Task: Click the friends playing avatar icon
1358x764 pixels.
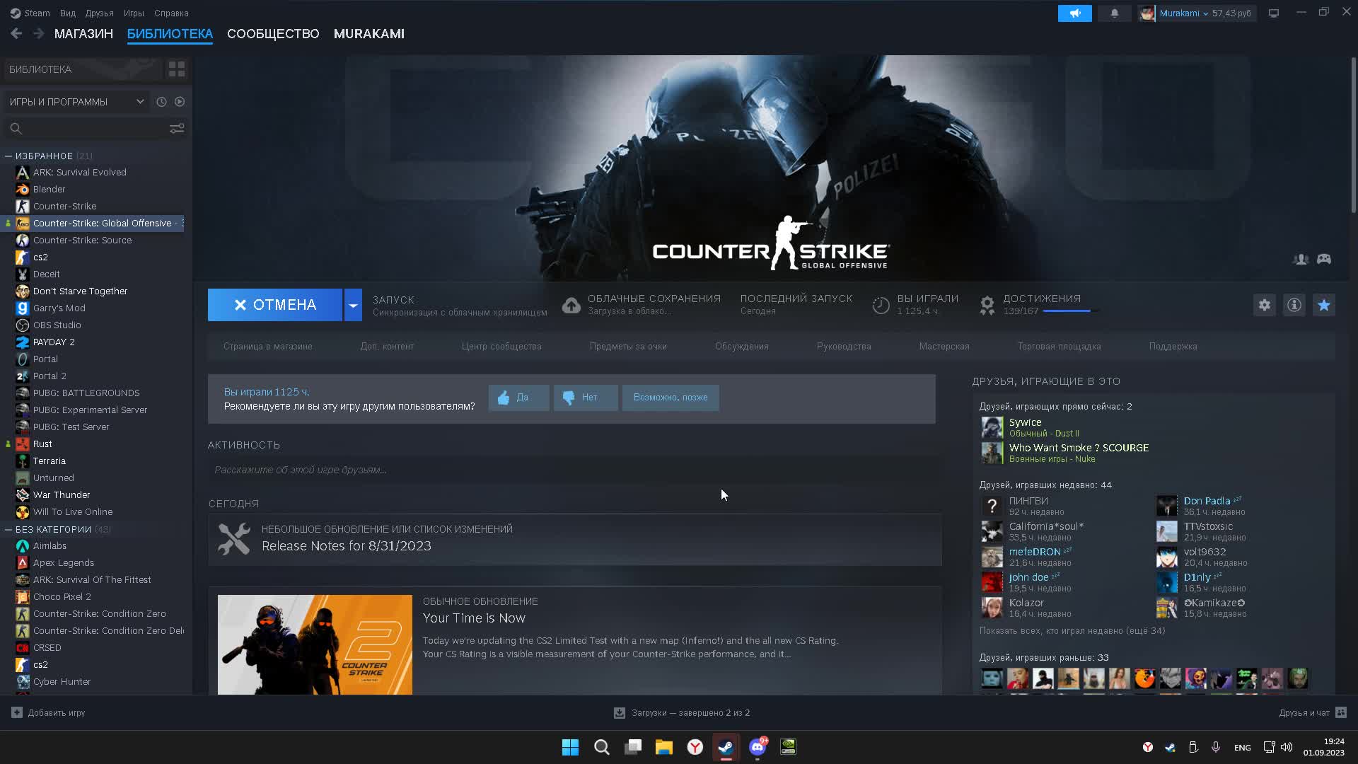Action: pos(1300,260)
